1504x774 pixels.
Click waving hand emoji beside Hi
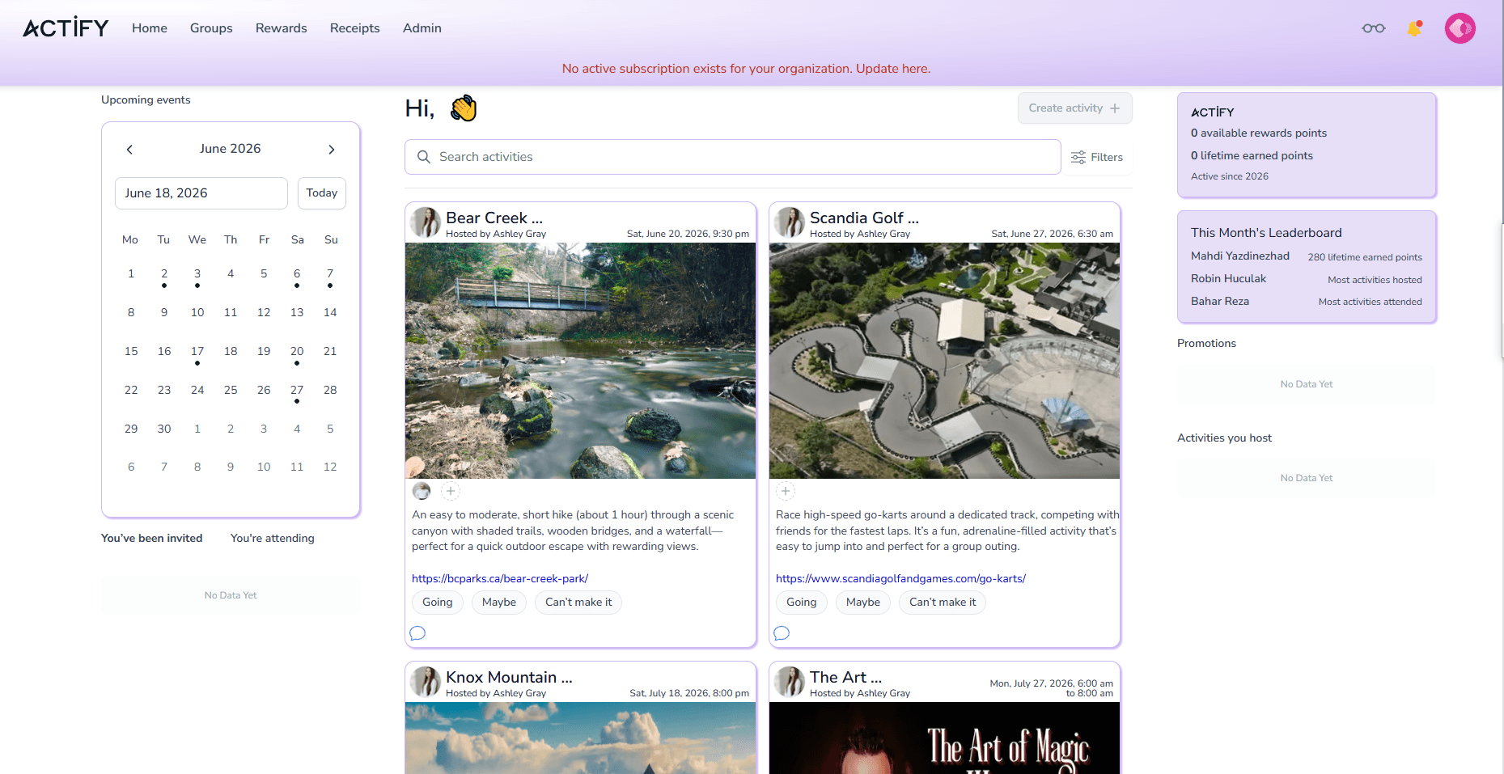[464, 108]
